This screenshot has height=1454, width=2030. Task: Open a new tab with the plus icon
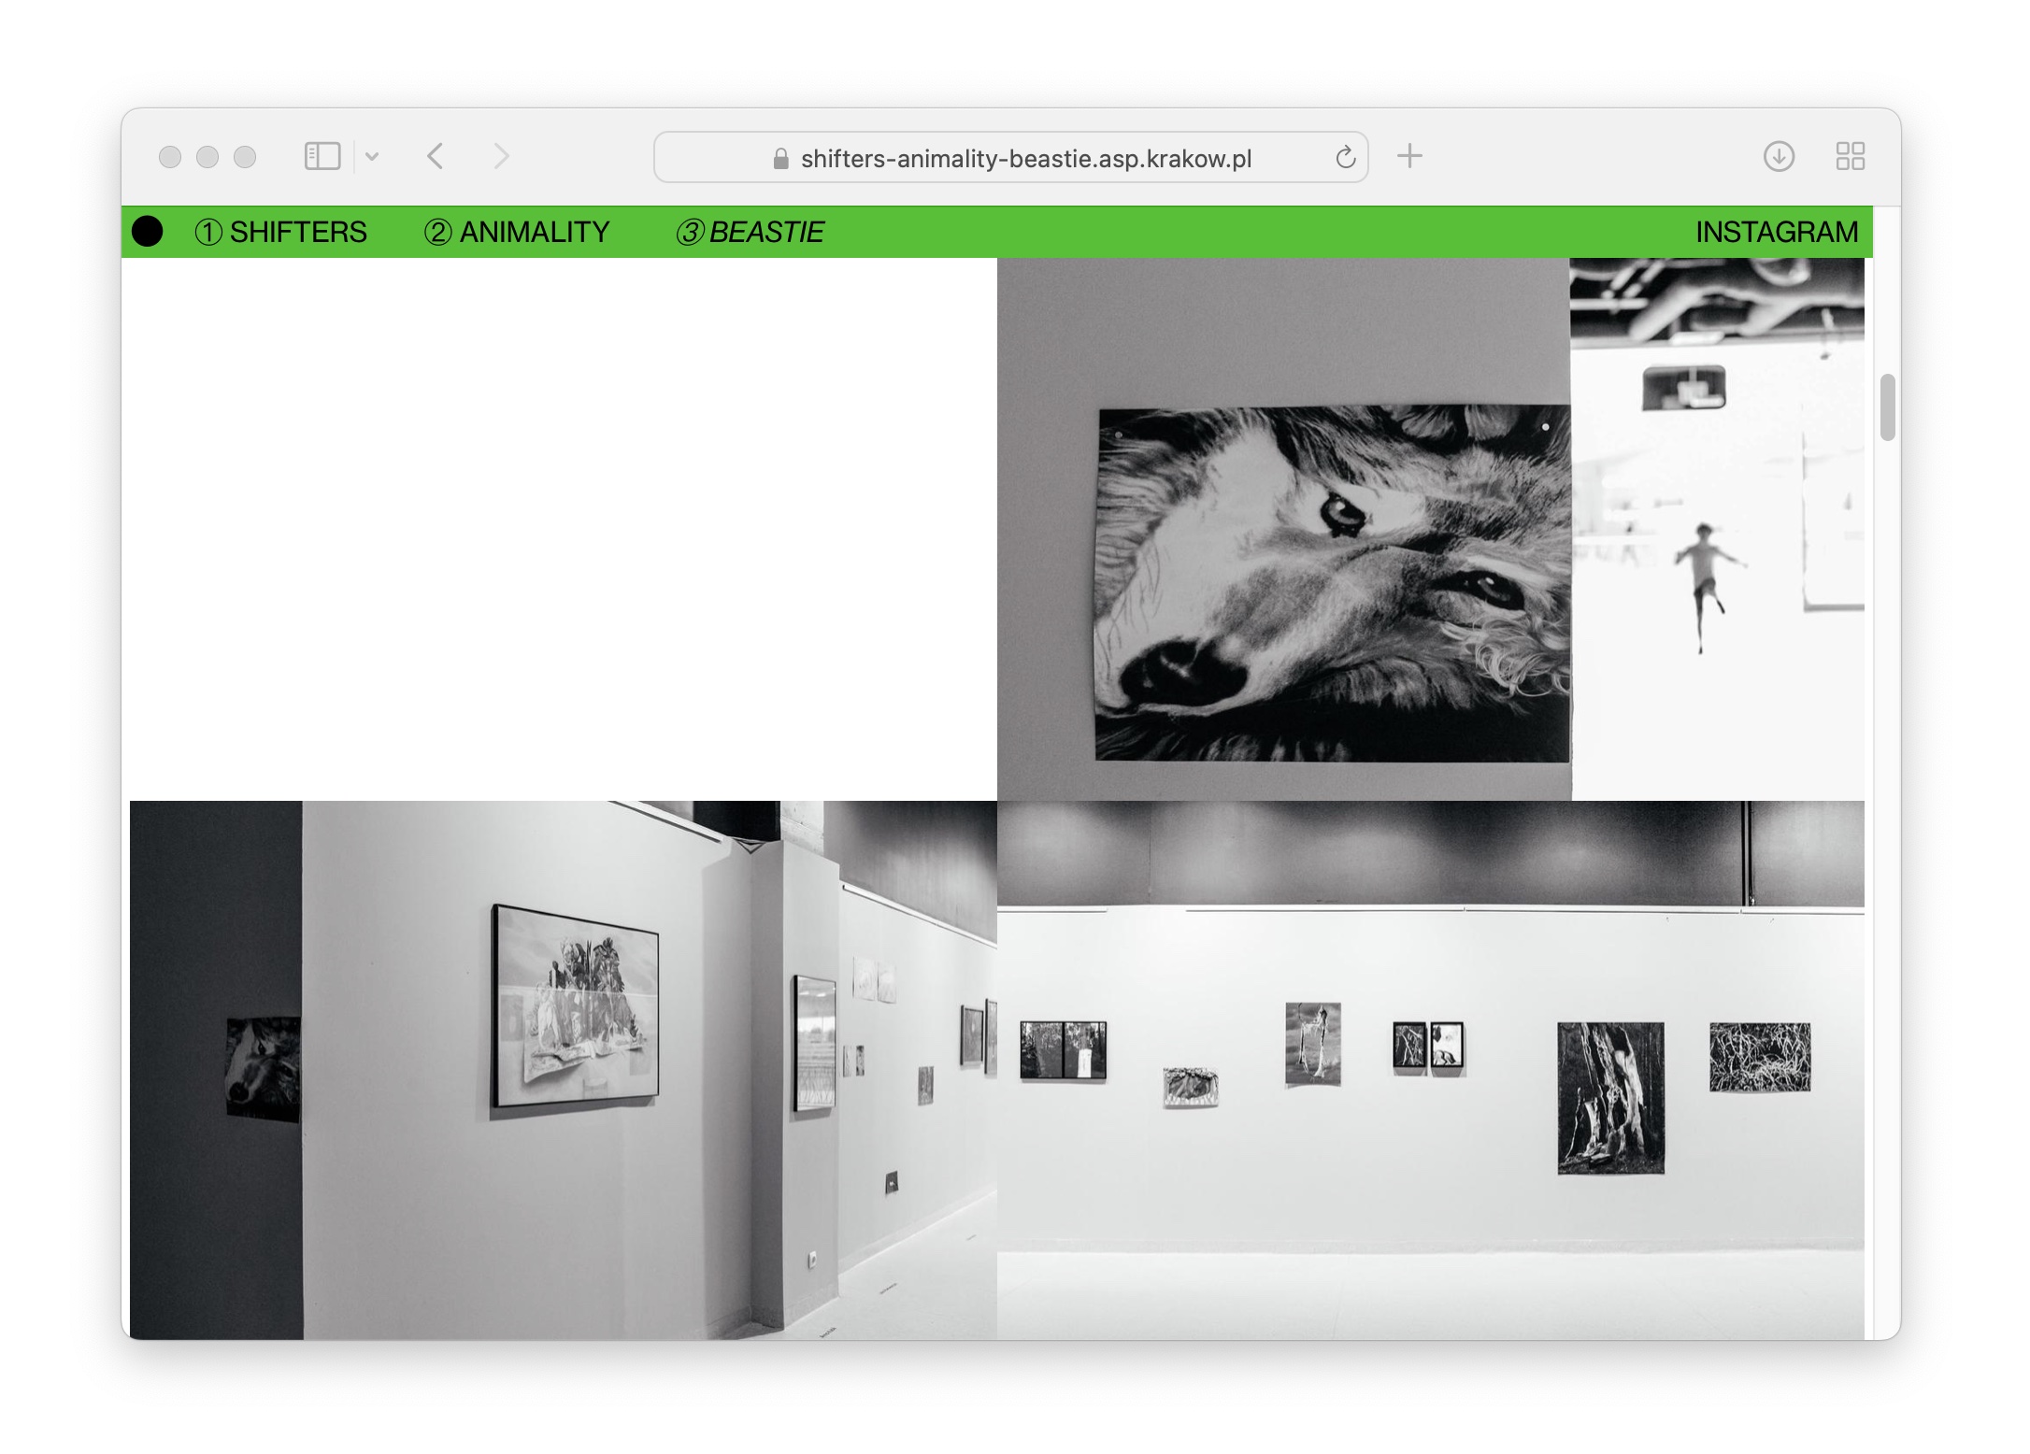(x=1409, y=156)
